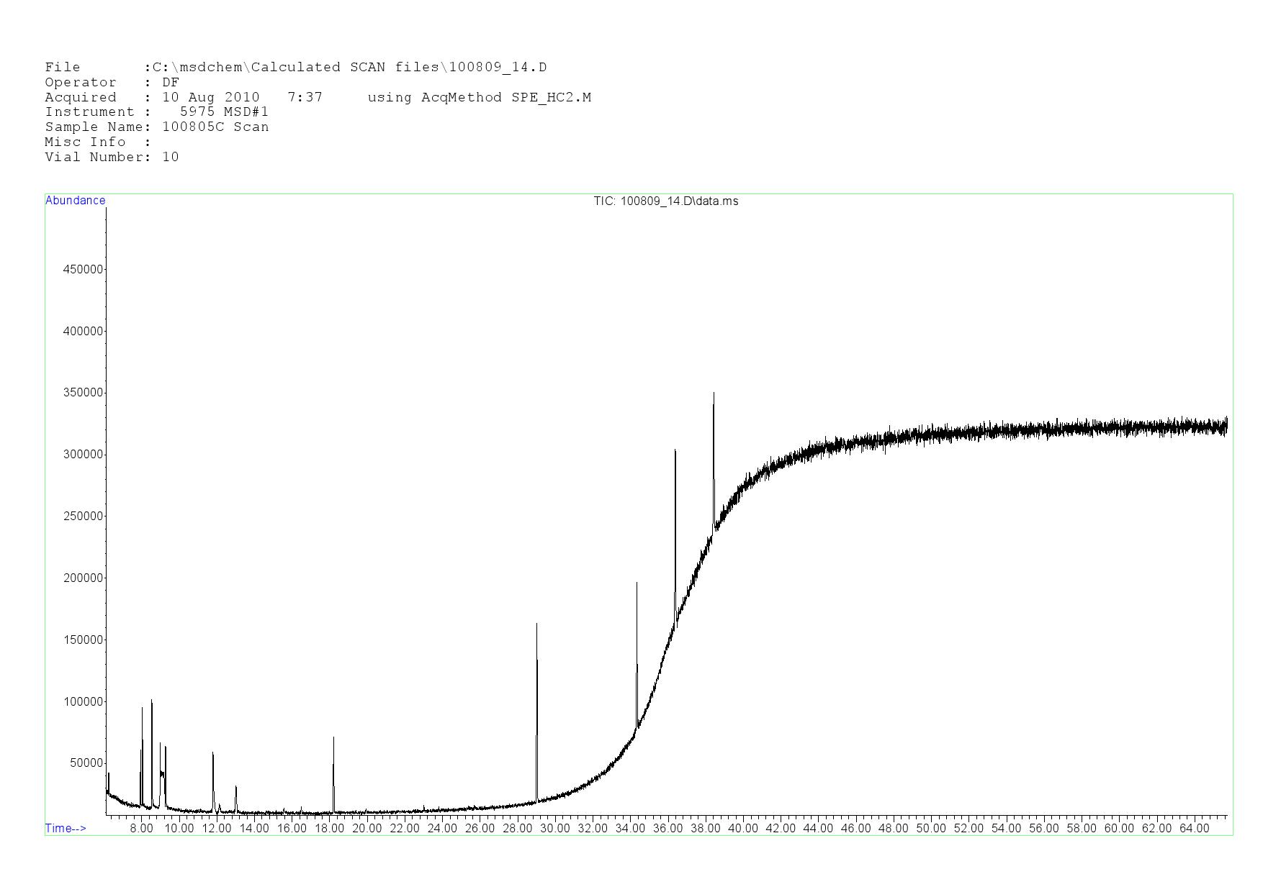Click the 50000 abundance tick label

(x=86, y=763)
